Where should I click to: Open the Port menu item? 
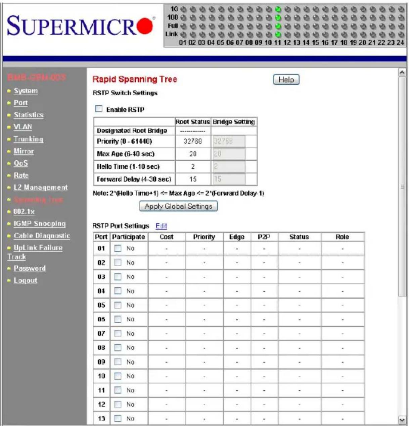20,103
